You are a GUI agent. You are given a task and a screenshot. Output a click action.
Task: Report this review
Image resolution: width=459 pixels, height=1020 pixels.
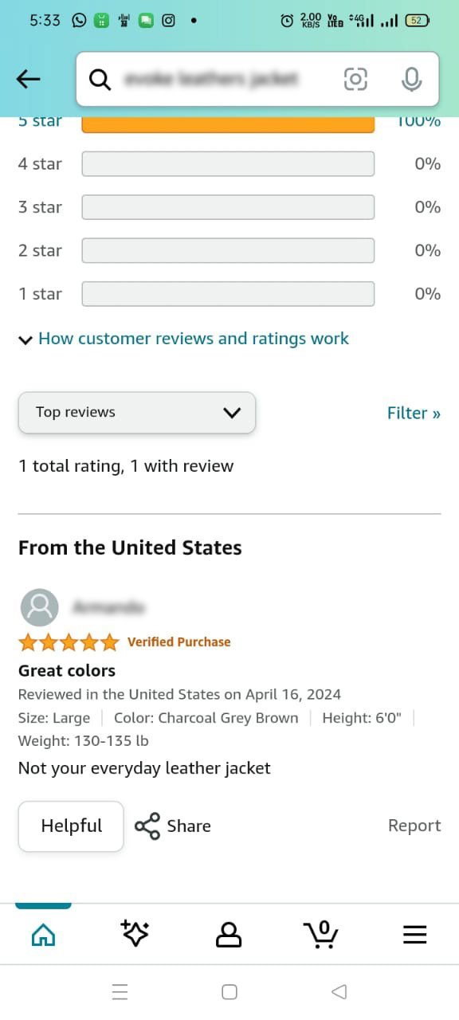tap(414, 826)
